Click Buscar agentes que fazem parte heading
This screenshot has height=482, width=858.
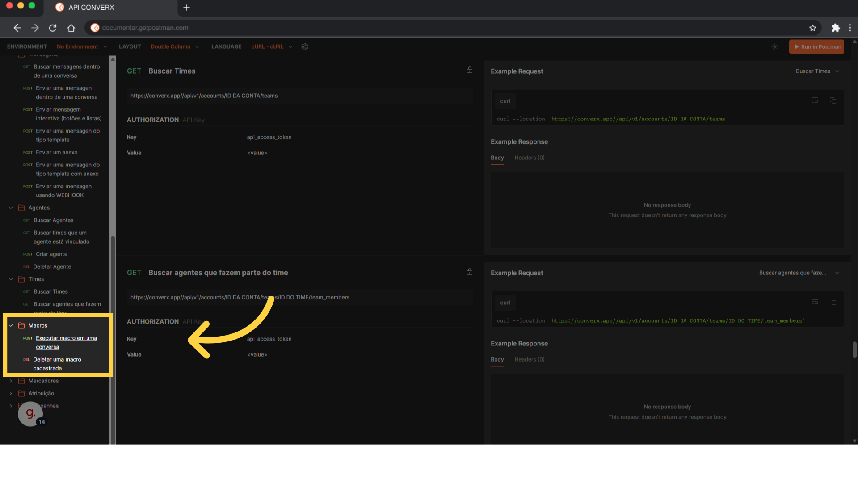pos(218,273)
